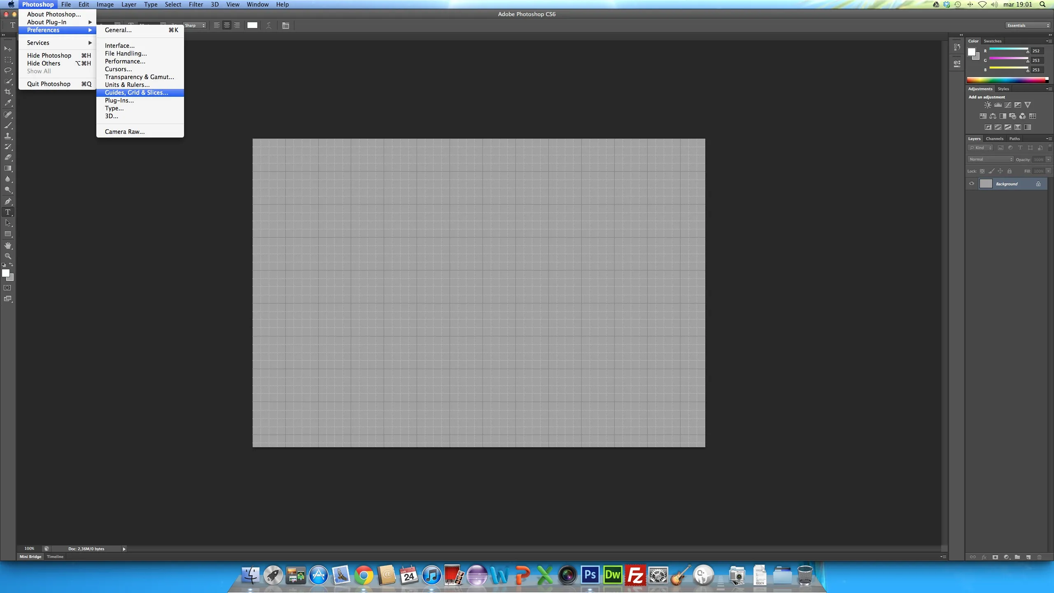Switch to the Channels tab
This screenshot has width=1054, height=593.
[x=994, y=139]
